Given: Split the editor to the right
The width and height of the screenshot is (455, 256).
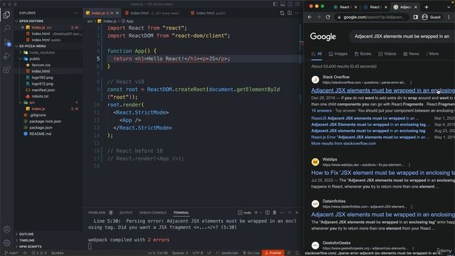Looking at the screenshot, I should (x=289, y=13).
